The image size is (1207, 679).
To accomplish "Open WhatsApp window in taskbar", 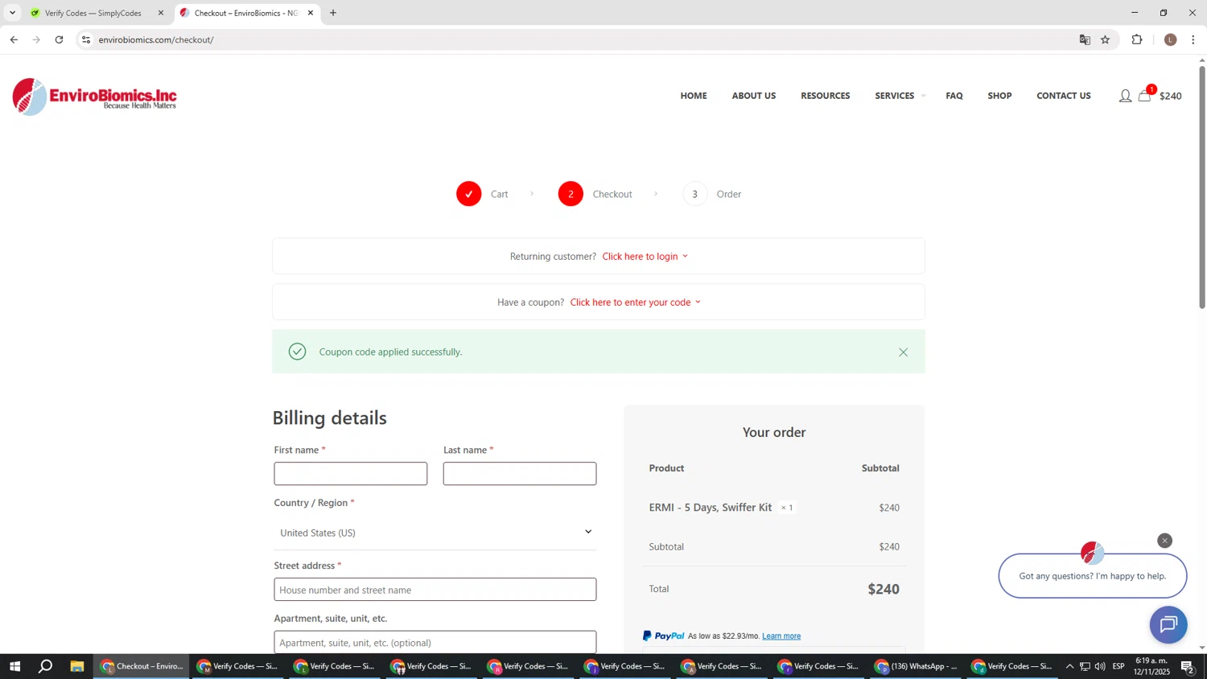I will point(917,666).
